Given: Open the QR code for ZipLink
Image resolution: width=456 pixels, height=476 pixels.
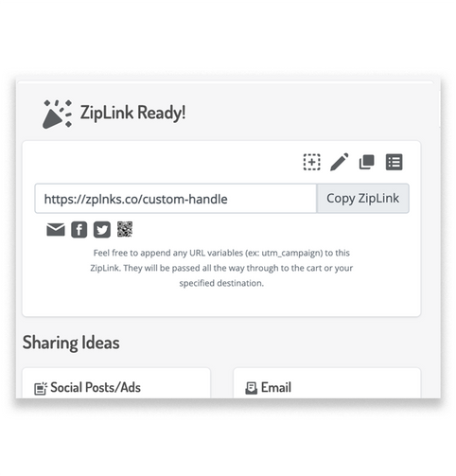Looking at the screenshot, I should 125,229.
